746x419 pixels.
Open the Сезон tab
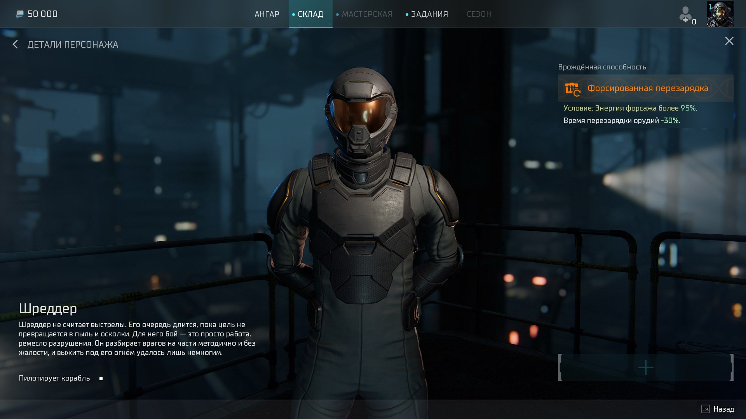coord(479,14)
